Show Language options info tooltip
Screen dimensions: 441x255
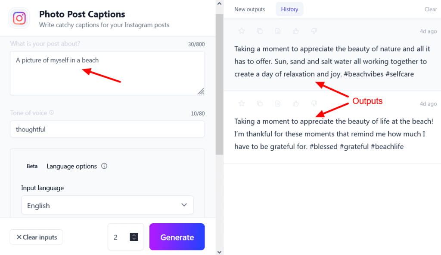(104, 166)
